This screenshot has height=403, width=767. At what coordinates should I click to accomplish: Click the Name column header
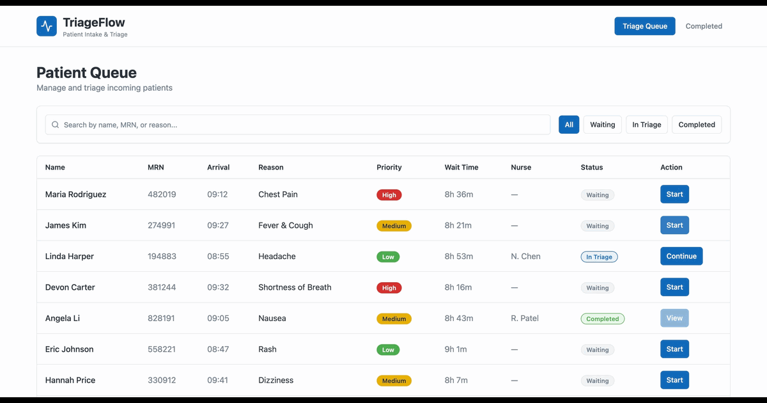(x=55, y=168)
